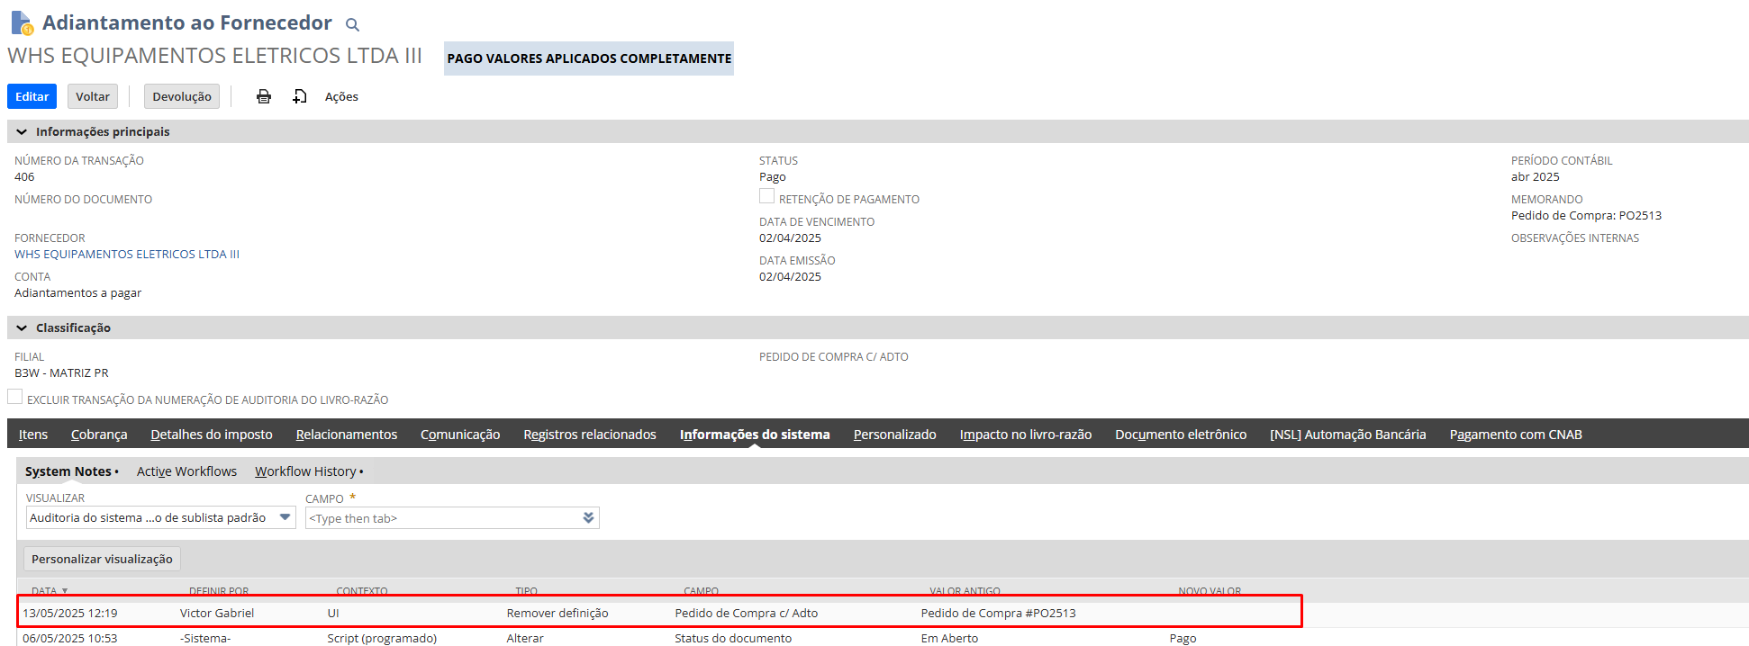
Task: Click the Adiantamento ao Fornecedor record icon
Action: pos(22,22)
